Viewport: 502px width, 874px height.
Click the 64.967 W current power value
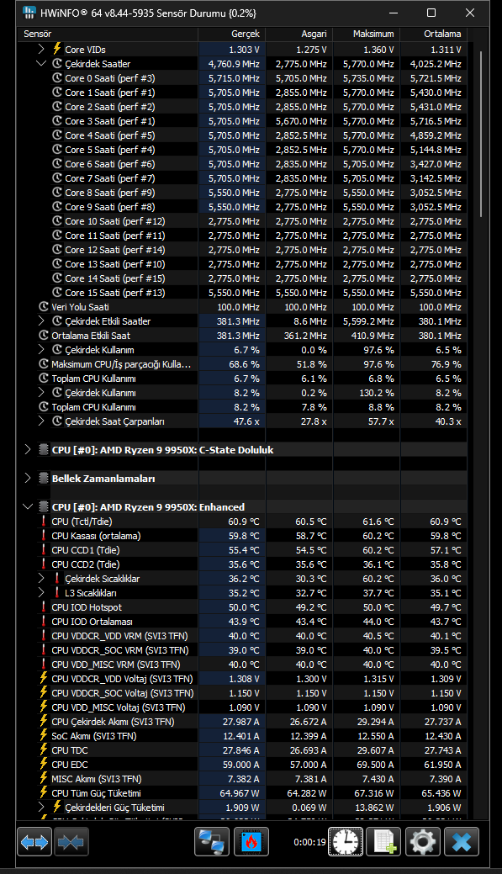pyautogui.click(x=240, y=792)
